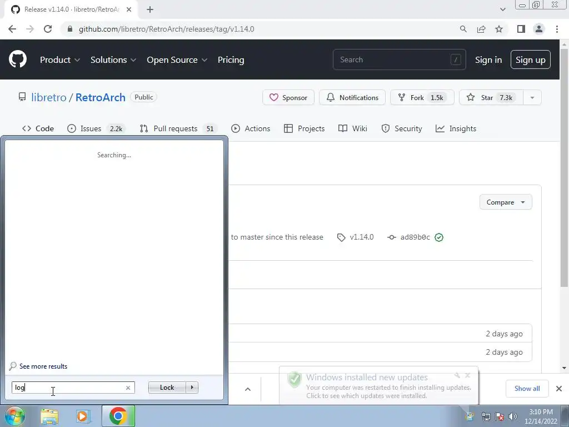Click the Notifications button
The width and height of the screenshot is (569, 427).
[352, 98]
